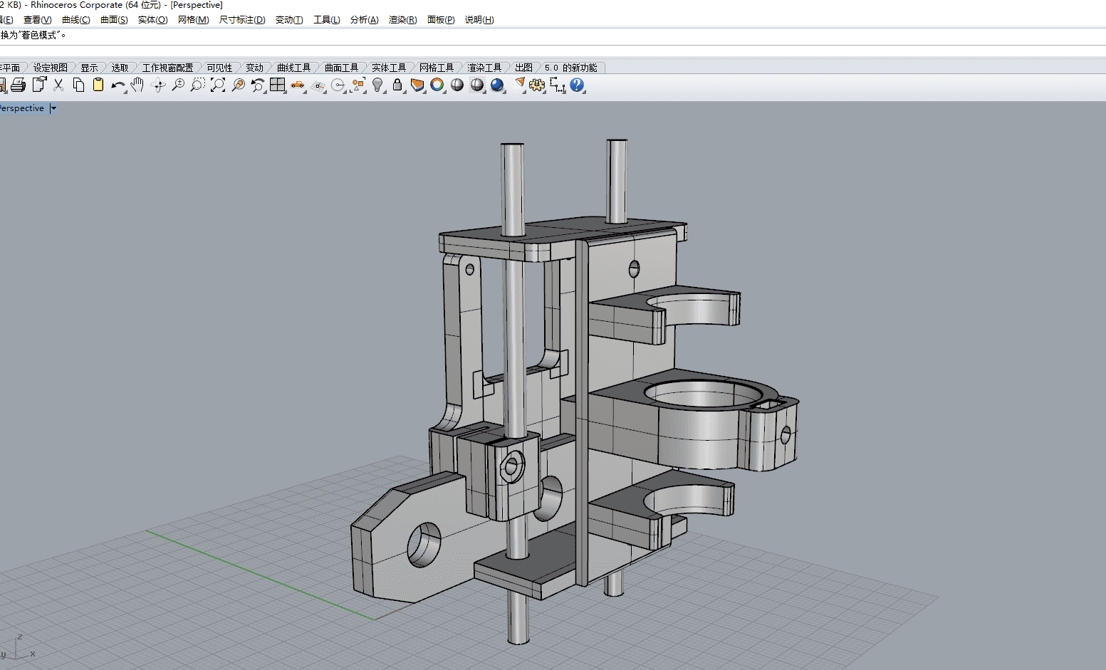Click the Lock objects padlock icon
Viewport: 1106px width, 670px height.
tap(397, 85)
